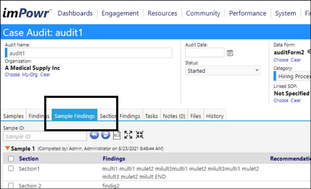This screenshot has width=311, height=189.
Task: Click the A Medical Supply Inc text
Action: click(x=32, y=68)
